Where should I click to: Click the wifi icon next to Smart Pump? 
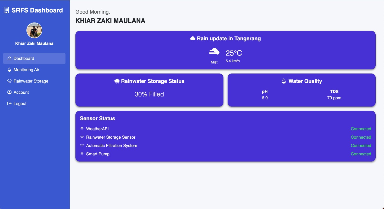tap(82, 154)
